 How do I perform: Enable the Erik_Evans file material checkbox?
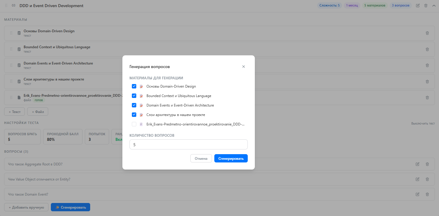click(x=134, y=124)
